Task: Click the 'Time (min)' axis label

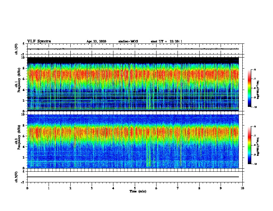Action: [x=138, y=191]
